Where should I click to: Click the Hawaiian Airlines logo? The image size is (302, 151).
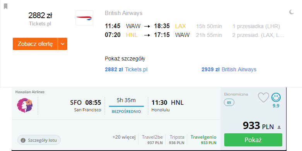pos(25,105)
